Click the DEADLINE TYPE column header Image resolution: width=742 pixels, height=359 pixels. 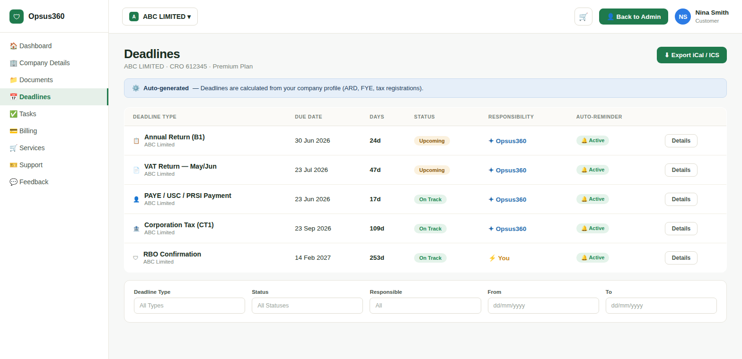(x=155, y=117)
